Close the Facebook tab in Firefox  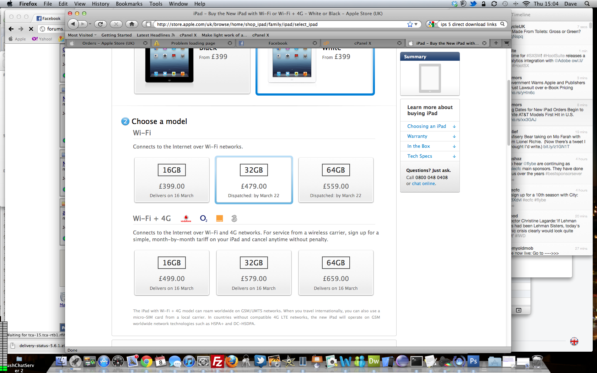(x=314, y=43)
